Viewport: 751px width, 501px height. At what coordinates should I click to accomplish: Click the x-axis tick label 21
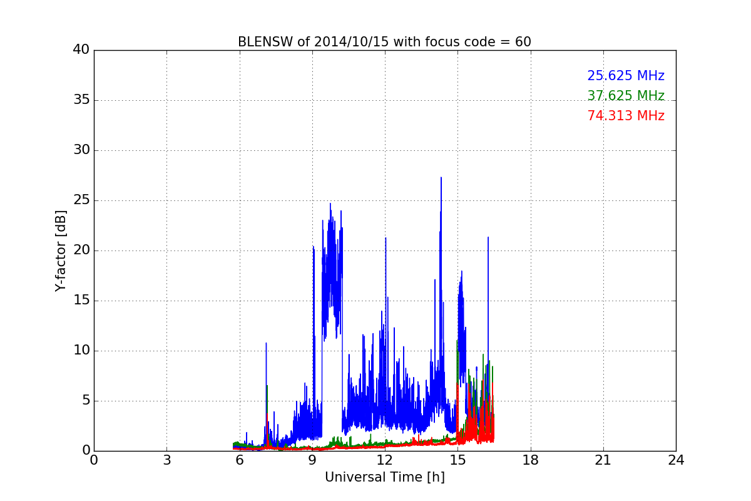click(x=603, y=460)
